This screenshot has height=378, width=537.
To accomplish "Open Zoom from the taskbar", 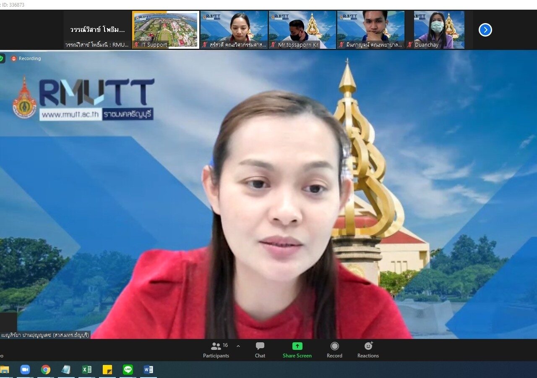I will (25, 370).
